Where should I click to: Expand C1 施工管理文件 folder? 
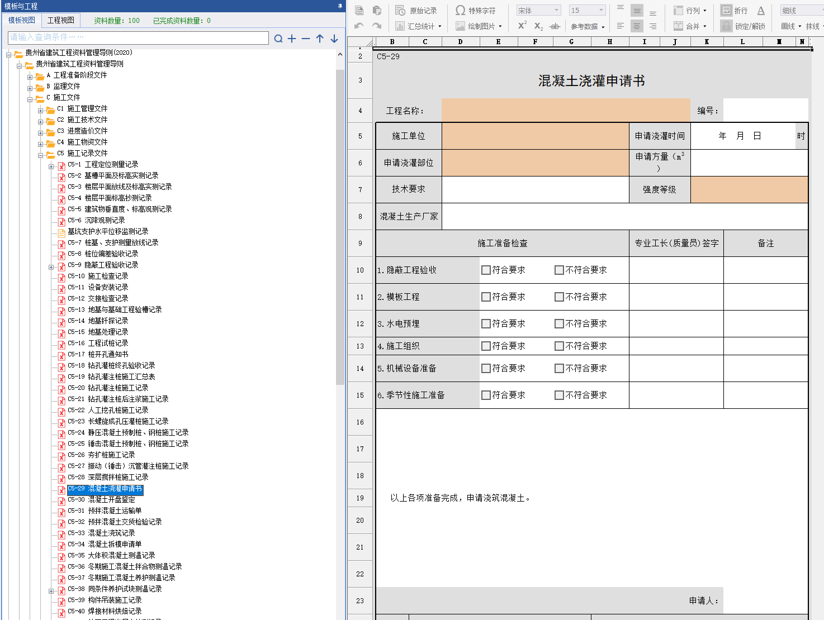[x=41, y=110]
